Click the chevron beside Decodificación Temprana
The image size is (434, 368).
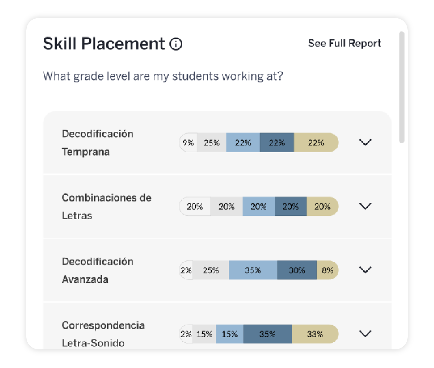pyautogui.click(x=365, y=142)
